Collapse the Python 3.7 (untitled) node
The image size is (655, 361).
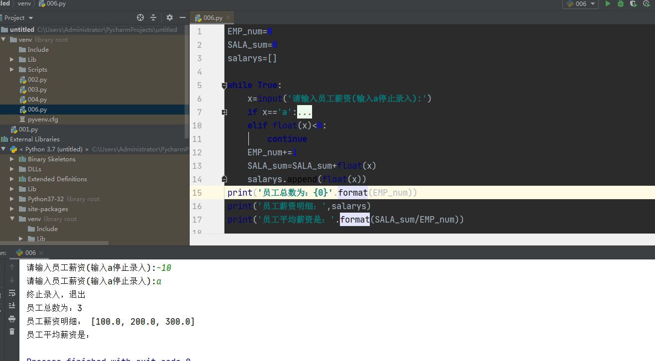click(3, 149)
